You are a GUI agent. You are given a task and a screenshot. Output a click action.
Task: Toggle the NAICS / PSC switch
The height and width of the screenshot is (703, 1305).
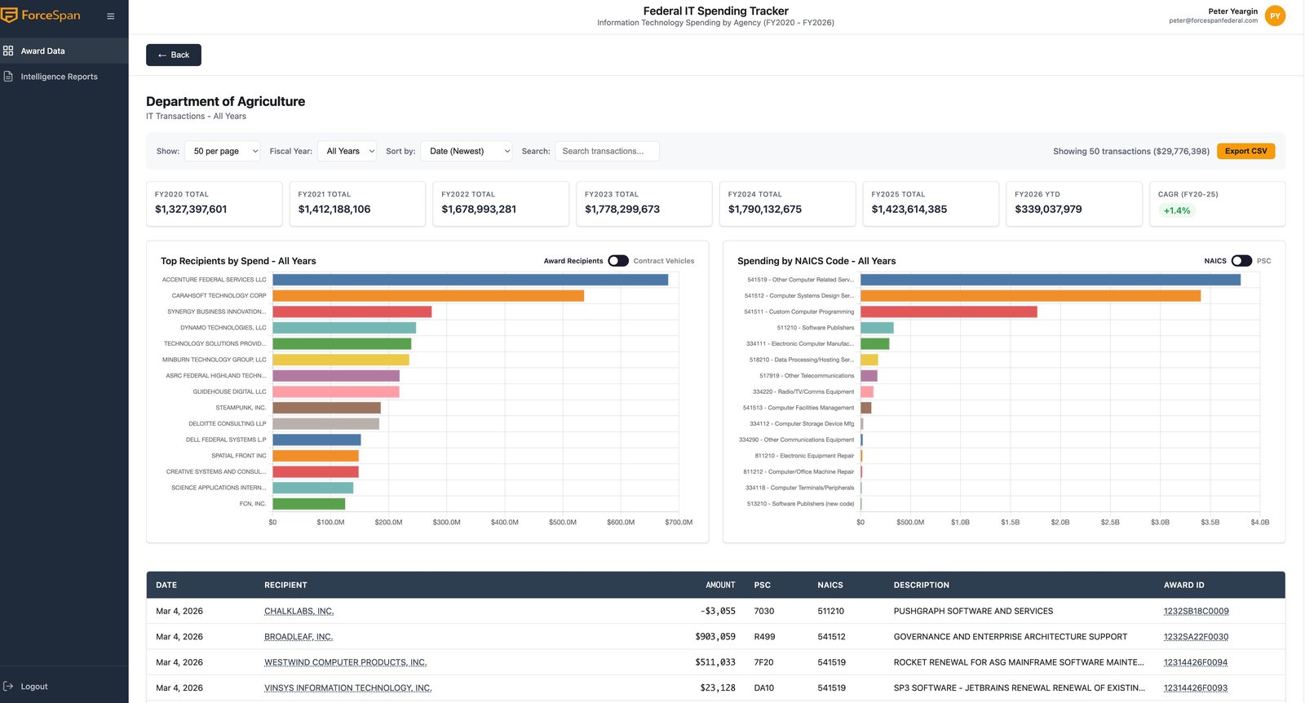1241,261
